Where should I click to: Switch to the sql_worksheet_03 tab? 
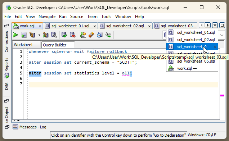coord(175,26)
